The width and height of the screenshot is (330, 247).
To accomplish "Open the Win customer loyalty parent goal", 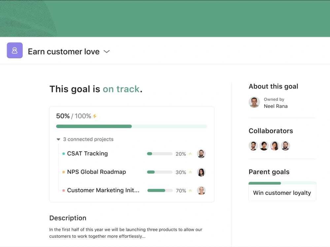I will 282,192.
